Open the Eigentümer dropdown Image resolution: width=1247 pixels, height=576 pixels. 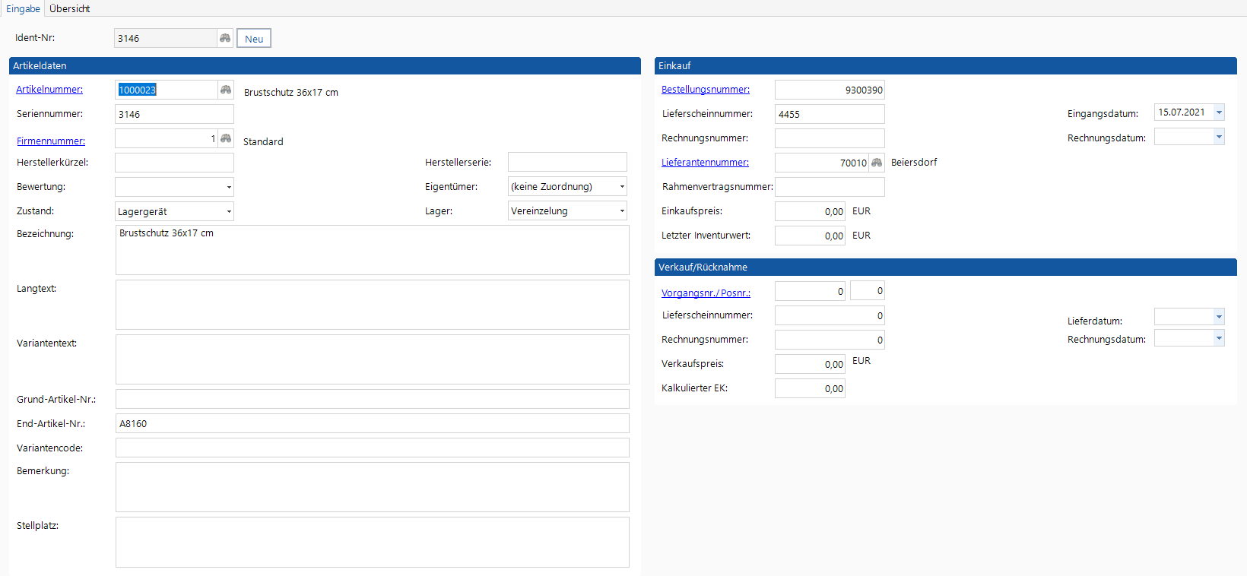(x=621, y=187)
